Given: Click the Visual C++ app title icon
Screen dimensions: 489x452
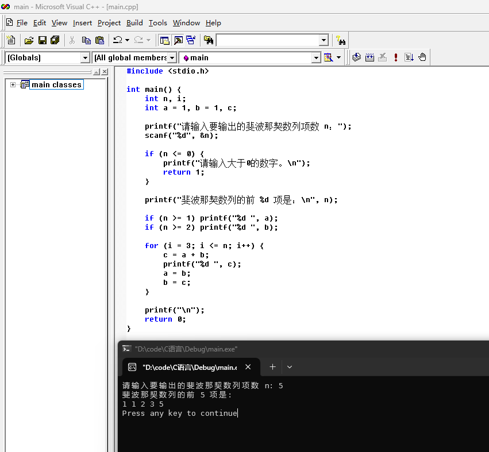Looking at the screenshot, I should [6, 6].
